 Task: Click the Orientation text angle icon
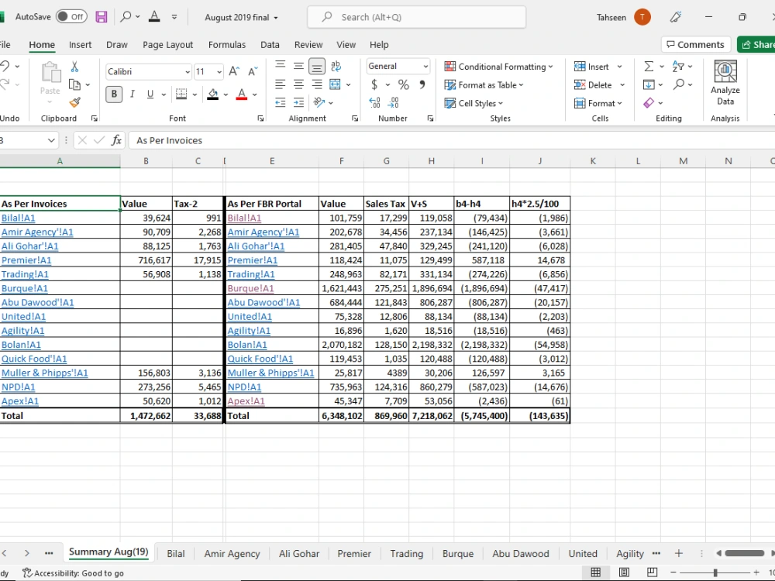click(319, 103)
